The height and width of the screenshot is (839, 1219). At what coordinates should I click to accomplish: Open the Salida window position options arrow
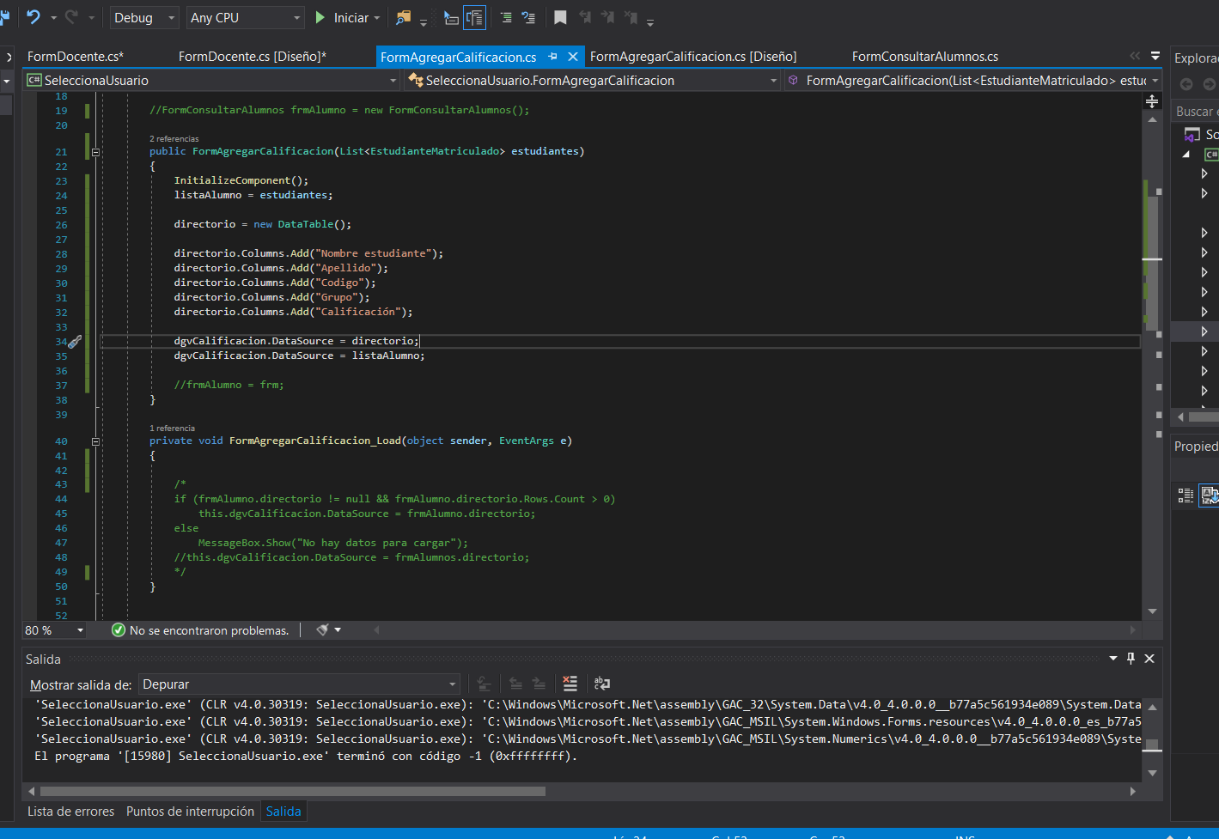(x=1113, y=659)
